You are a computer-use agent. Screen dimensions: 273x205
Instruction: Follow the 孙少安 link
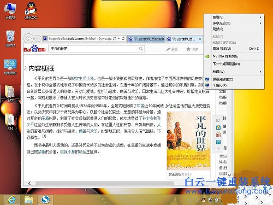[148, 118]
